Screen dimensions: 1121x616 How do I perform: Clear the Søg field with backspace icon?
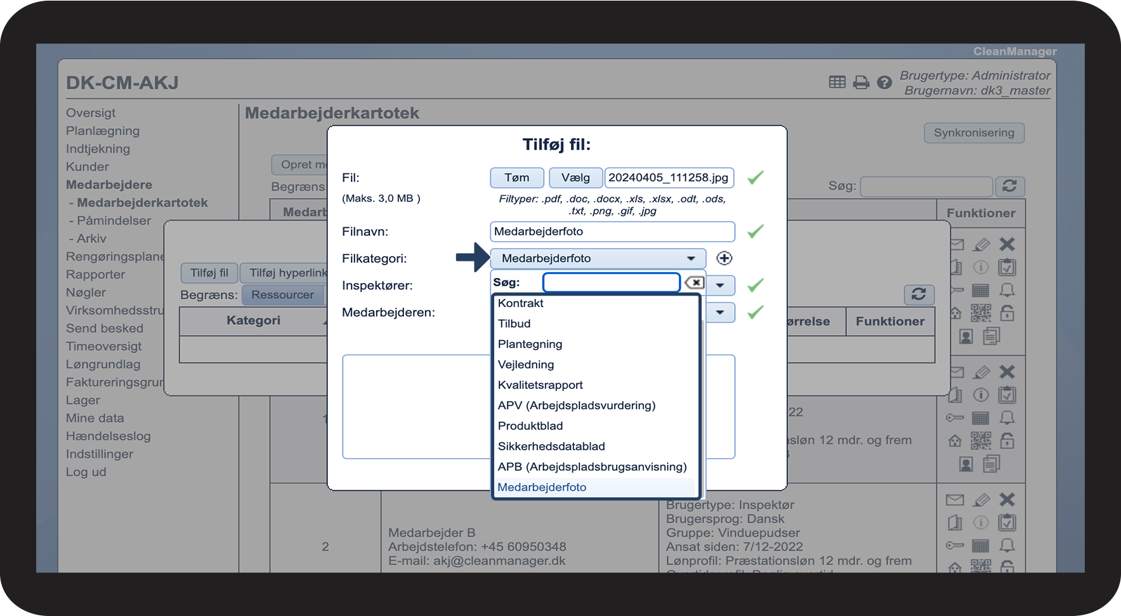click(x=694, y=282)
